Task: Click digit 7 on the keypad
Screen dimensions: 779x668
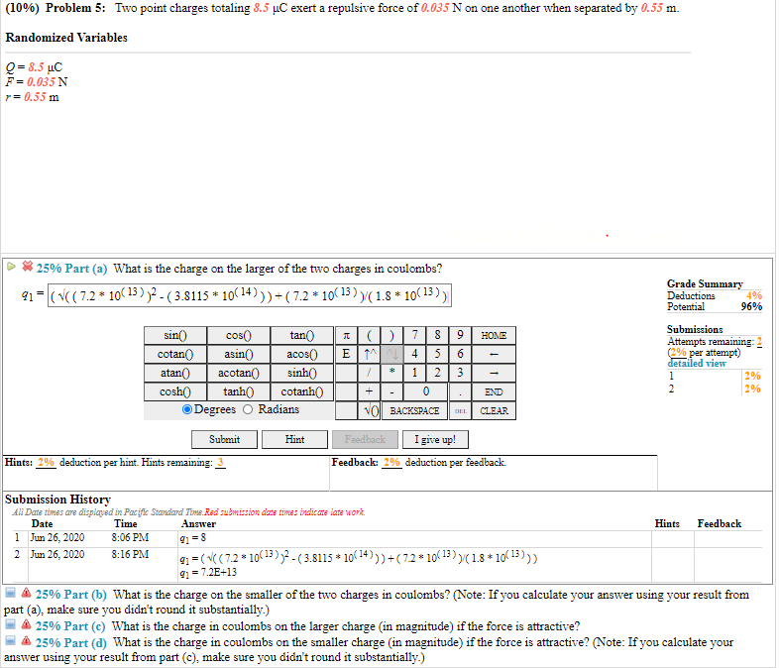Action: (415, 335)
